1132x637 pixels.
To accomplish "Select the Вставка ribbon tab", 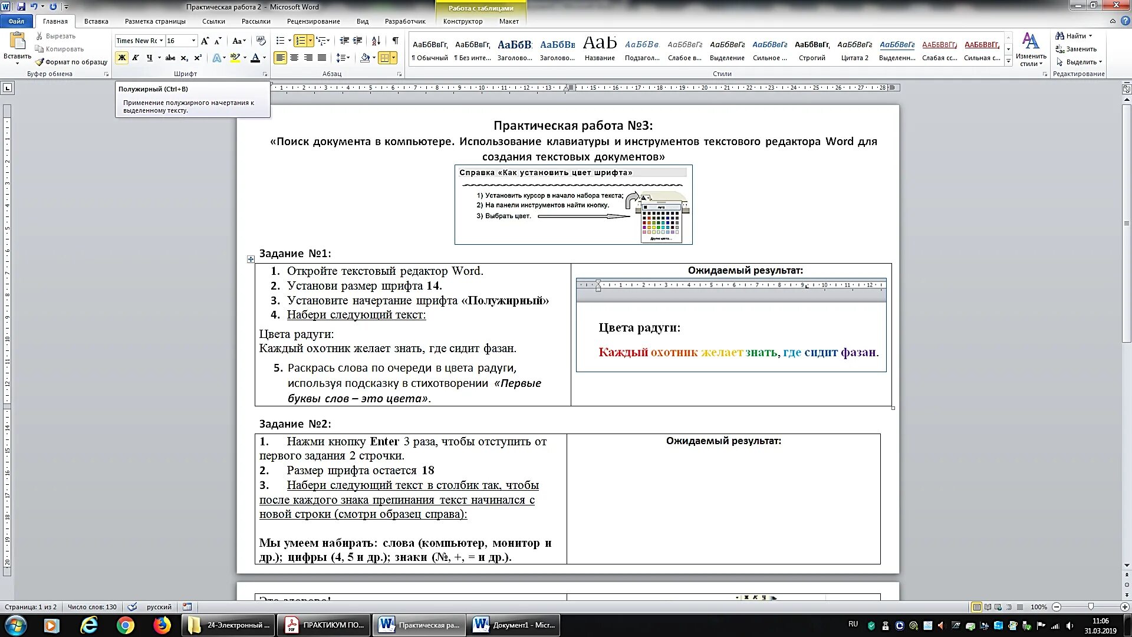I will [95, 21].
